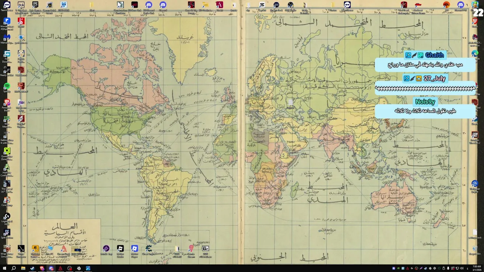
Task: Open the Windows Start menu
Action: [5, 268]
